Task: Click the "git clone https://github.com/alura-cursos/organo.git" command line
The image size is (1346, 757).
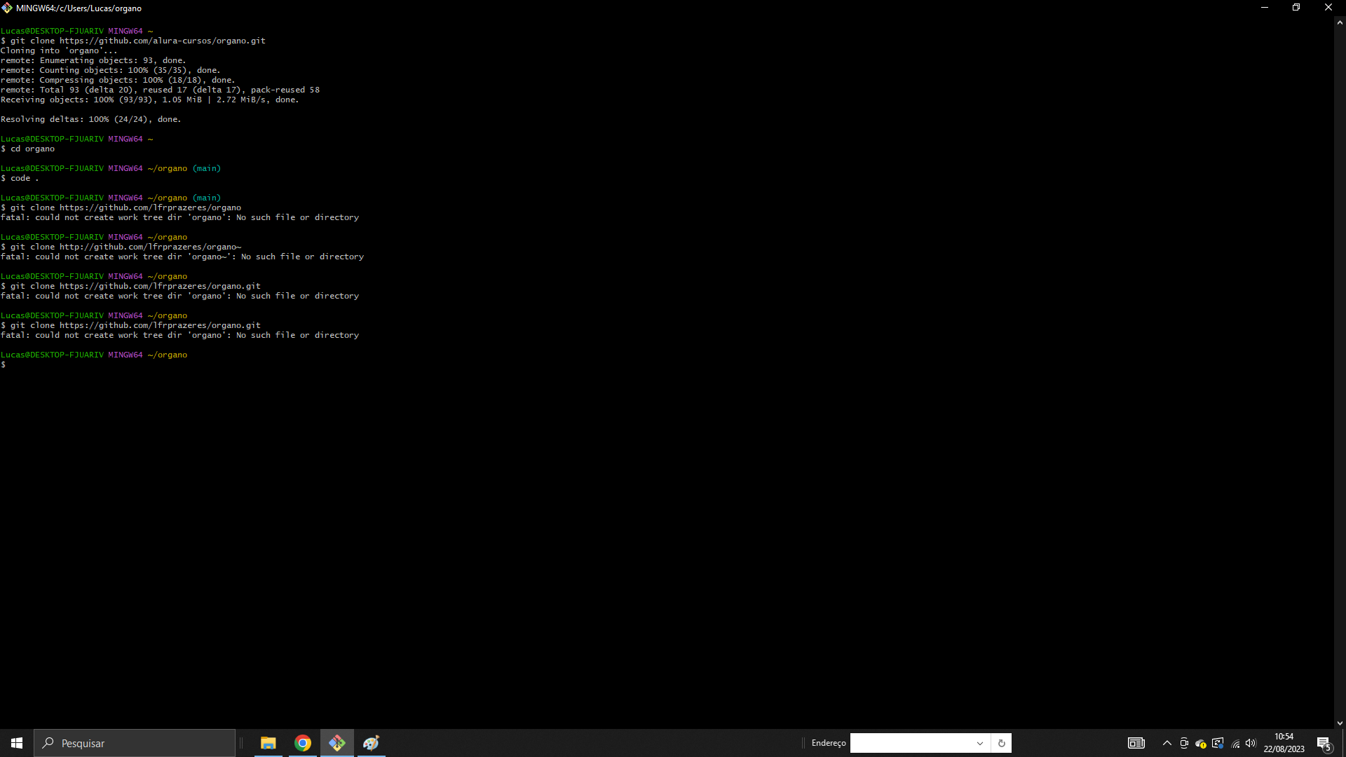Action: pyautogui.click(x=133, y=41)
